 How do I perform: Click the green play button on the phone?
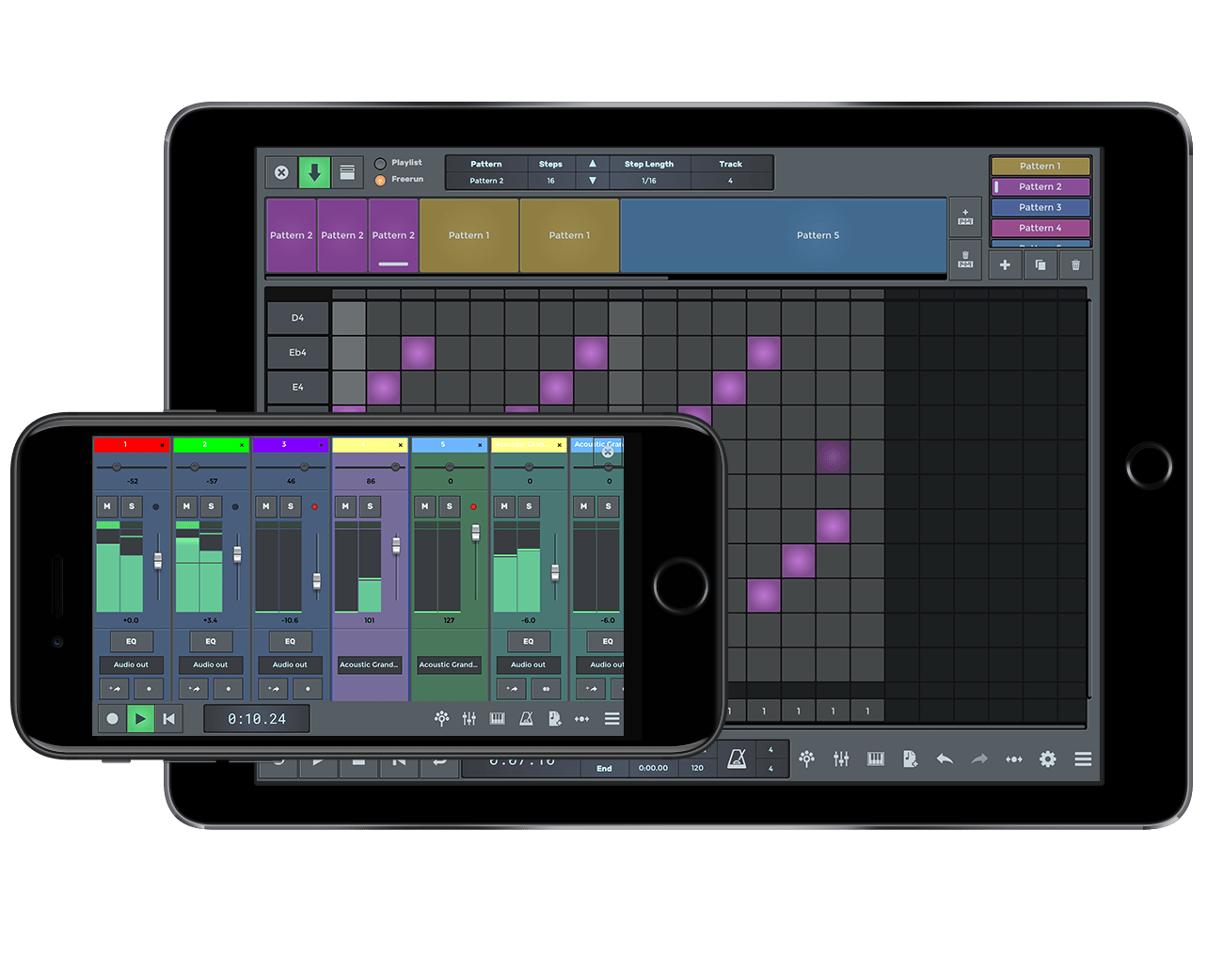[x=140, y=719]
